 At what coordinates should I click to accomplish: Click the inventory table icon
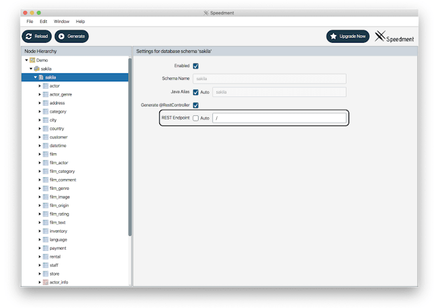(x=45, y=231)
